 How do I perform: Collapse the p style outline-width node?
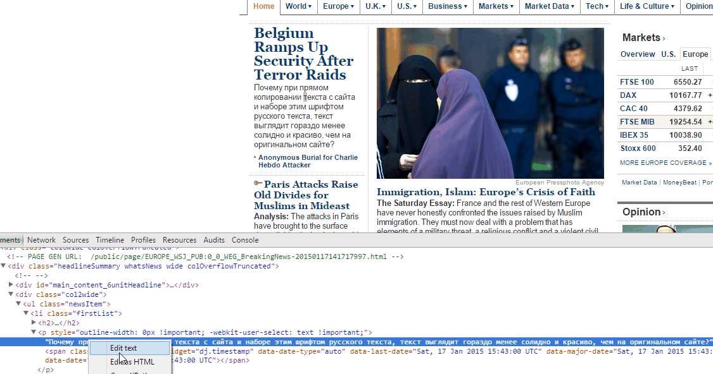(34, 332)
